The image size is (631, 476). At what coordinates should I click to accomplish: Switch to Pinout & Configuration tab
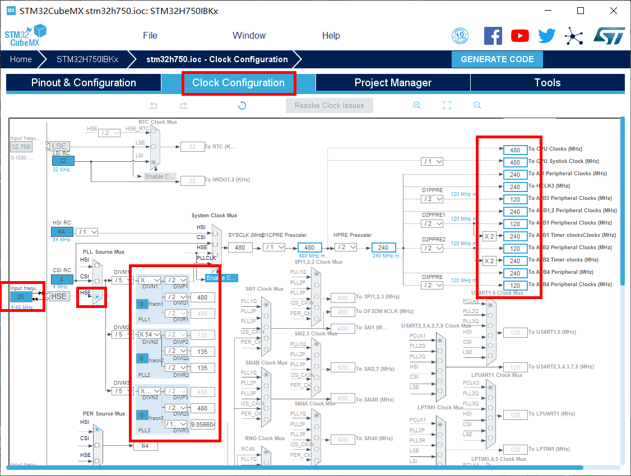pos(83,83)
